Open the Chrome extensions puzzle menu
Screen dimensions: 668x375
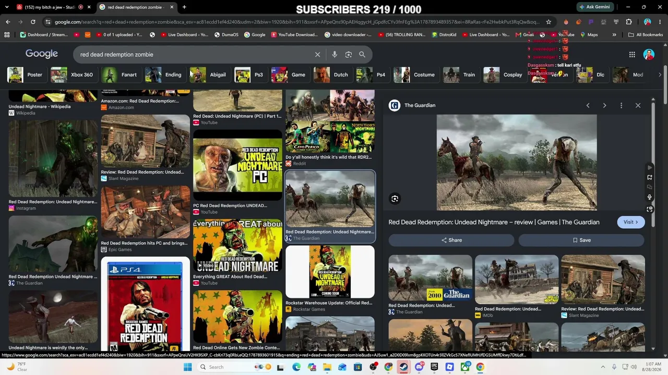629,22
